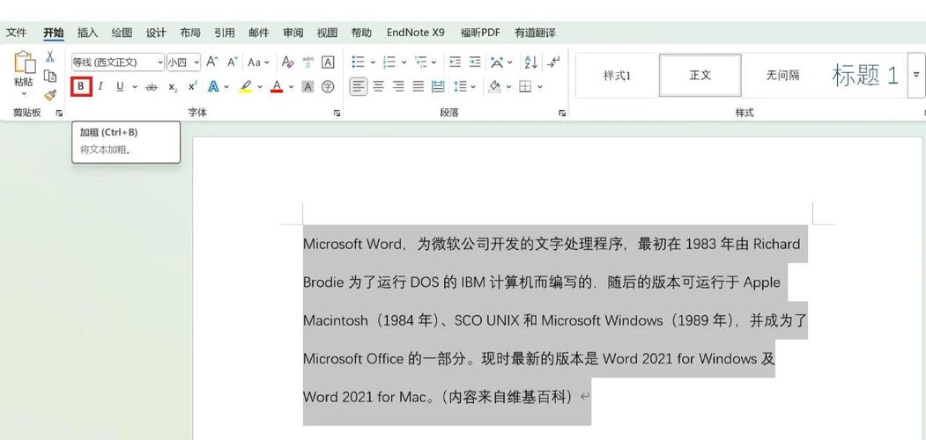This screenshot has height=440, width=926.
Task: Toggle subscript (x₂) formatting
Action: click(173, 87)
